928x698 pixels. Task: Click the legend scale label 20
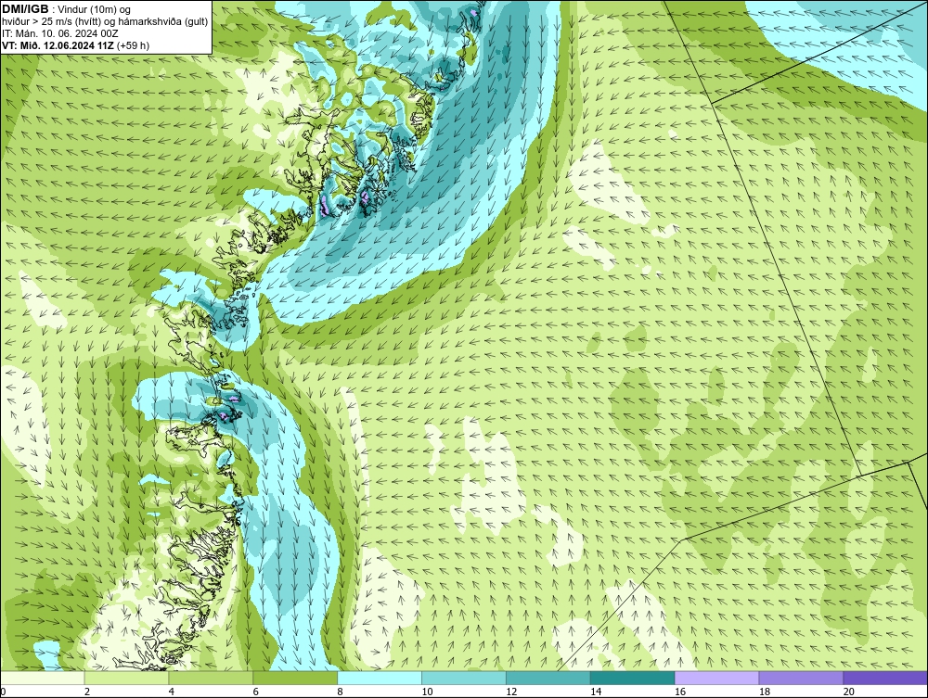(849, 692)
